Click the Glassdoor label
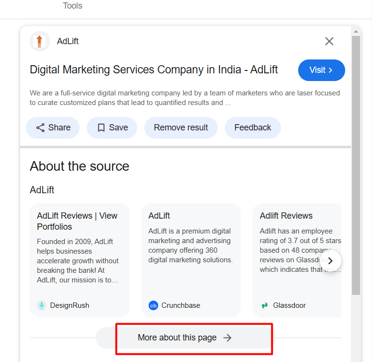Image resolution: width=372 pixels, height=362 pixels. (289, 305)
